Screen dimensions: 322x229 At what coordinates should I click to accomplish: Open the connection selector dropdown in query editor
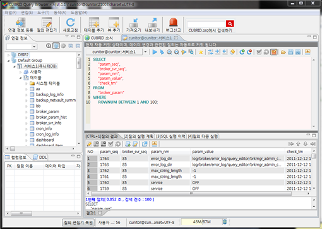(x=145, y=52)
